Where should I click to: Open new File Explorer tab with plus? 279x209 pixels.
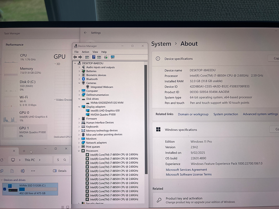click(24, 151)
